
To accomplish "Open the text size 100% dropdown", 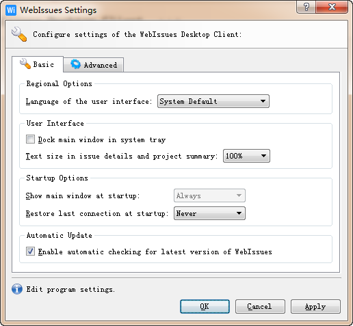I will pos(246,156).
